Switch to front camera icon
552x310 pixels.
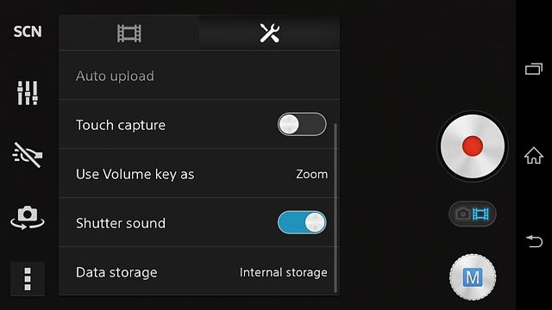coord(28,218)
